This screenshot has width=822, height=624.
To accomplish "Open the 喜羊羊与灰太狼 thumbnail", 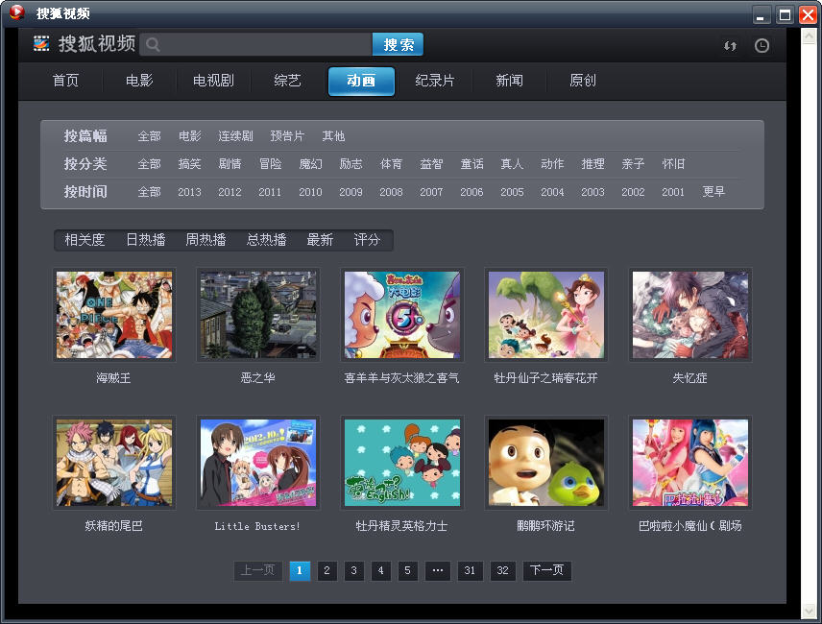I will point(402,315).
